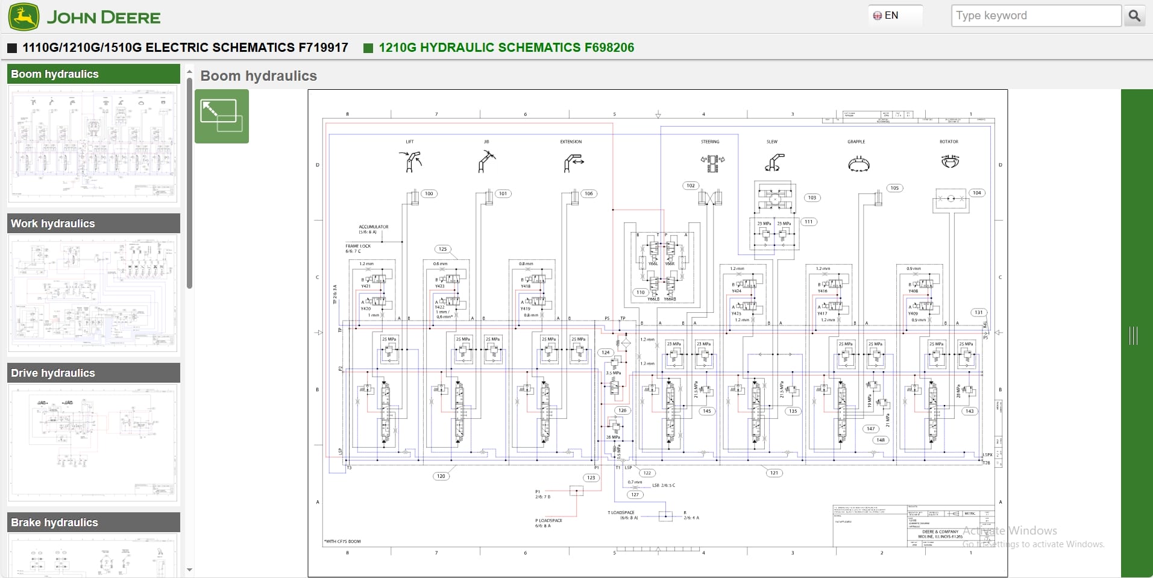Viewport: 1153px width, 578px height.
Task: Click the sidebar scrollbar up arrow
Action: point(189,71)
